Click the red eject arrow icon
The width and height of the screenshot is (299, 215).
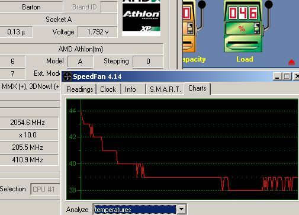coord(291,62)
